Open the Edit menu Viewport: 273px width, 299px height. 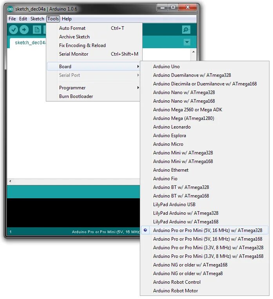[x=23, y=19]
